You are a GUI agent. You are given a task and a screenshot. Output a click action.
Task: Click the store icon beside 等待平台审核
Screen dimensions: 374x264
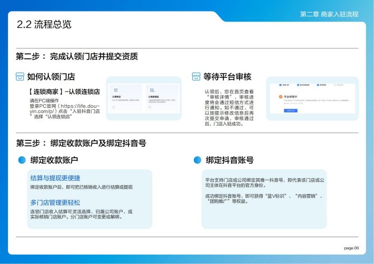[x=196, y=77]
